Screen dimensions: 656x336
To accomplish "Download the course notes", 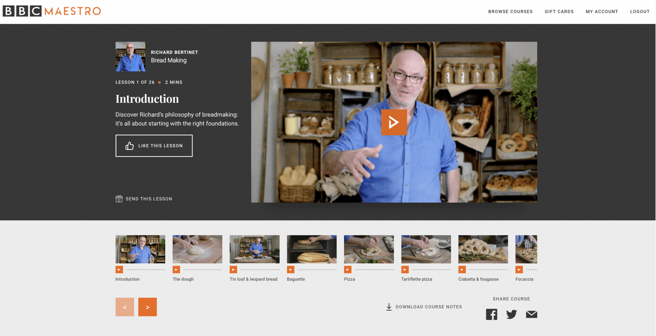I will coord(423,307).
